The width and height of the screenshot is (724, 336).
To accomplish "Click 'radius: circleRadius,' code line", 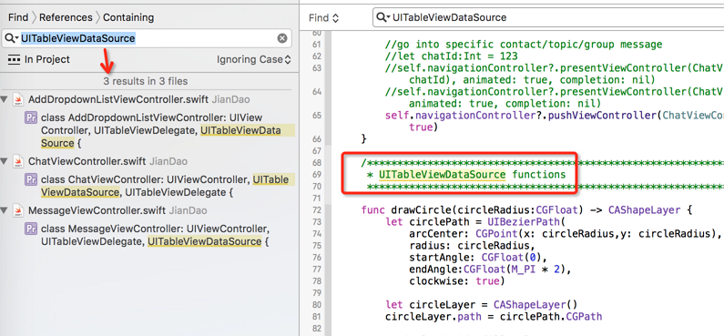I will [472, 245].
